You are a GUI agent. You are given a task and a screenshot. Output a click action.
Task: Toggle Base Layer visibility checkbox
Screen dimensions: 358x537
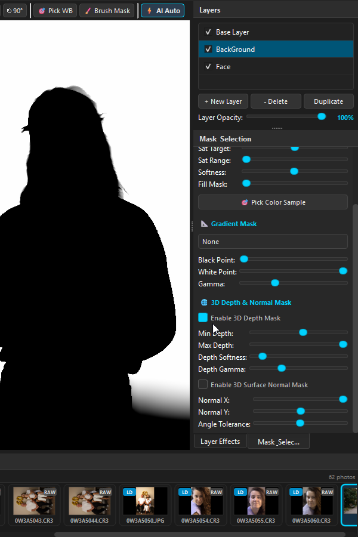click(x=208, y=32)
